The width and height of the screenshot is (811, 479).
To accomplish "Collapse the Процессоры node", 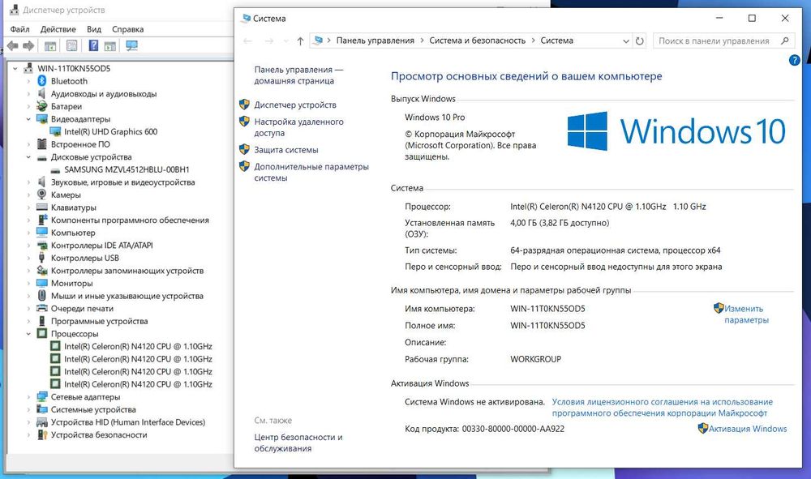I will point(28,334).
